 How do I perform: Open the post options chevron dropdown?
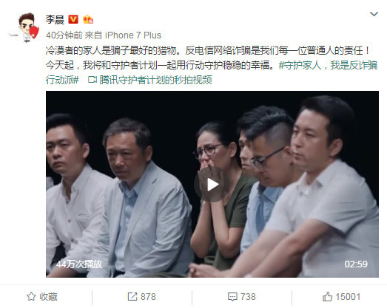pyautogui.click(x=374, y=14)
